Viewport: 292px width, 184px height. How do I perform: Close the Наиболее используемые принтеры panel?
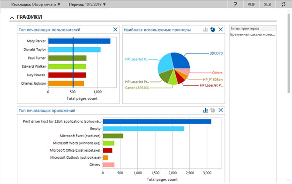(x=220, y=29)
